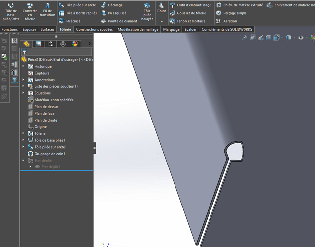
Task: Expand the Tôle de base pliée1 feature
Action: pyautogui.click(x=23, y=140)
